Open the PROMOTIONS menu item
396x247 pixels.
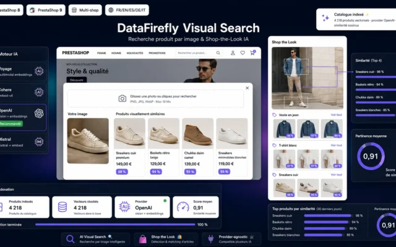pos(157,53)
